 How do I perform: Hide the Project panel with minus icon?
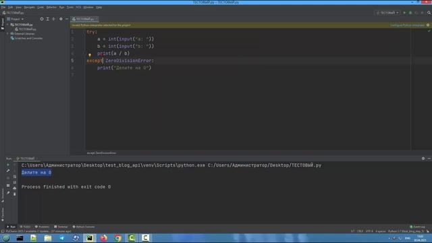coord(67,19)
